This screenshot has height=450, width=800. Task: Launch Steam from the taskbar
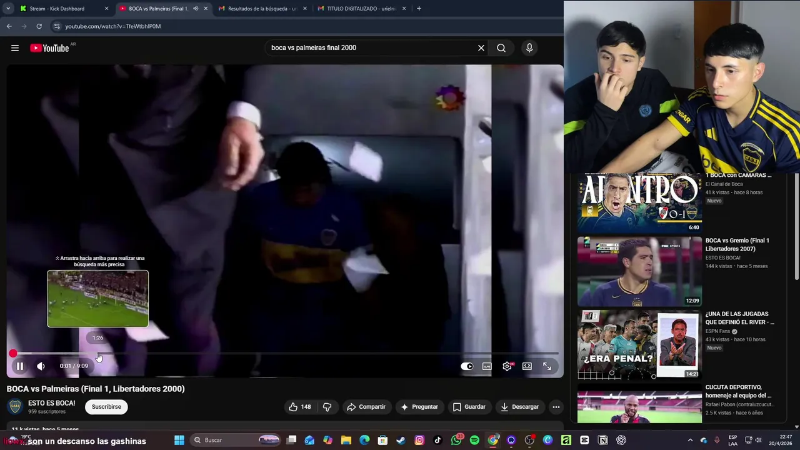point(401,440)
